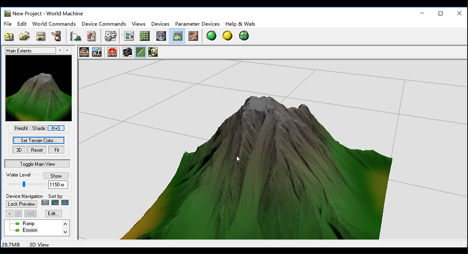This screenshot has height=254, width=468.
Task: Go to previous device arrow
Action: (10, 214)
